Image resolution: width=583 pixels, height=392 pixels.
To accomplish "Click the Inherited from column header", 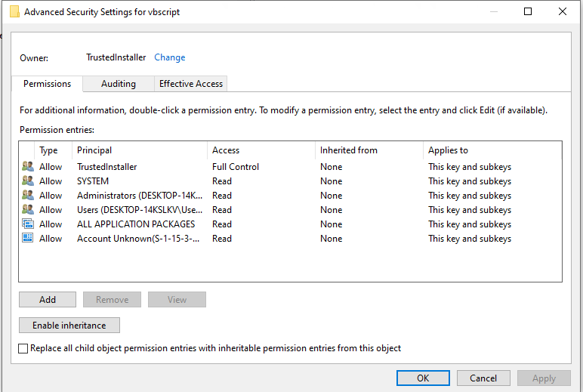I will click(x=348, y=150).
